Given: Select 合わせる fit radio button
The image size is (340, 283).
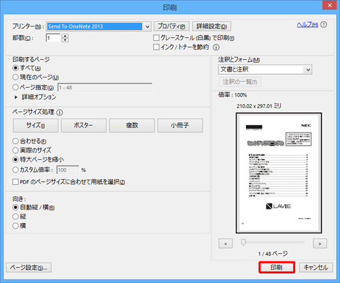Looking at the screenshot, I should 16,141.
